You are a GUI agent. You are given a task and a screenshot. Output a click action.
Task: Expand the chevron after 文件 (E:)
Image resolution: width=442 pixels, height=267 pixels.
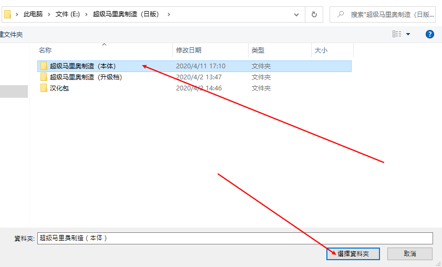coord(86,14)
